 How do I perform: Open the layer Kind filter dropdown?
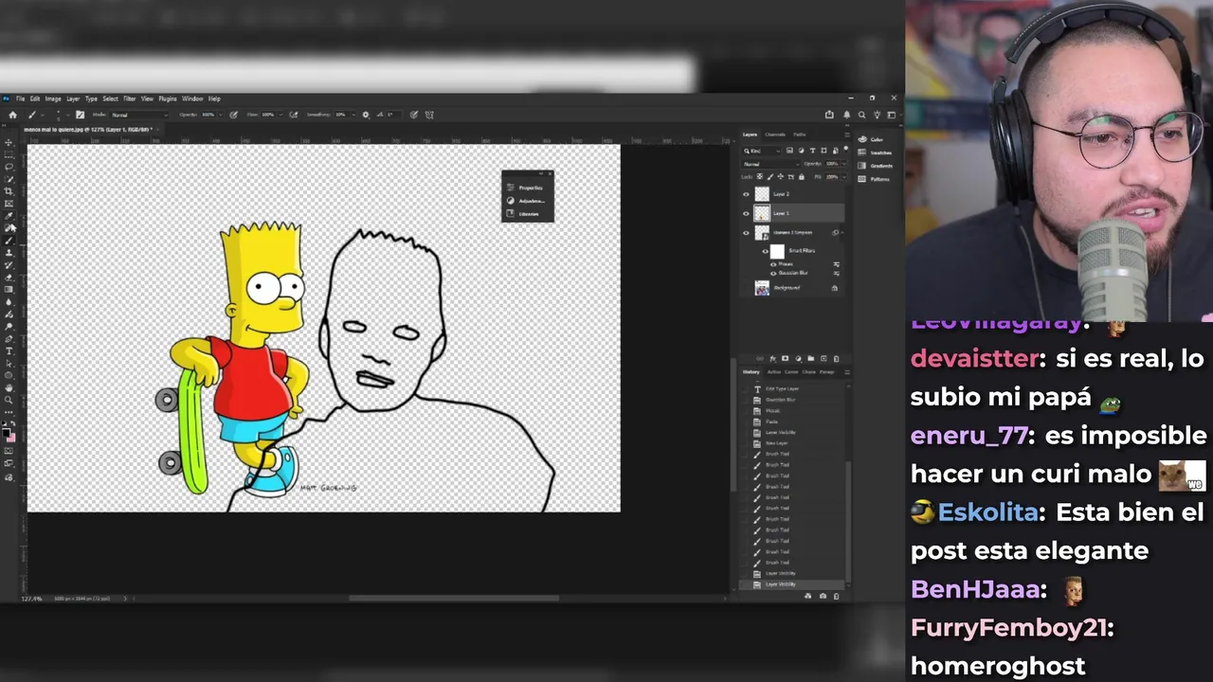coord(762,151)
